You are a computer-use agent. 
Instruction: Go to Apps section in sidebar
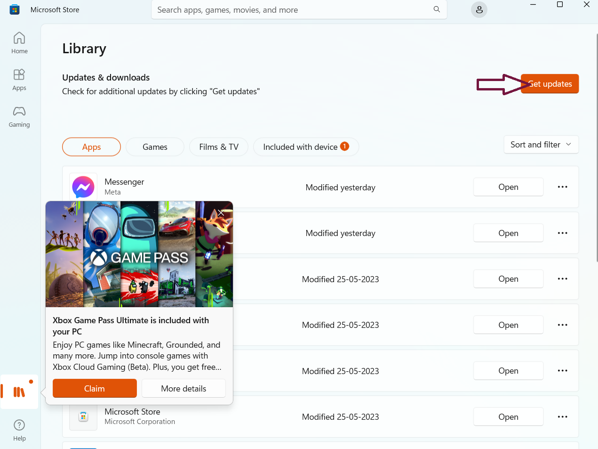19,80
